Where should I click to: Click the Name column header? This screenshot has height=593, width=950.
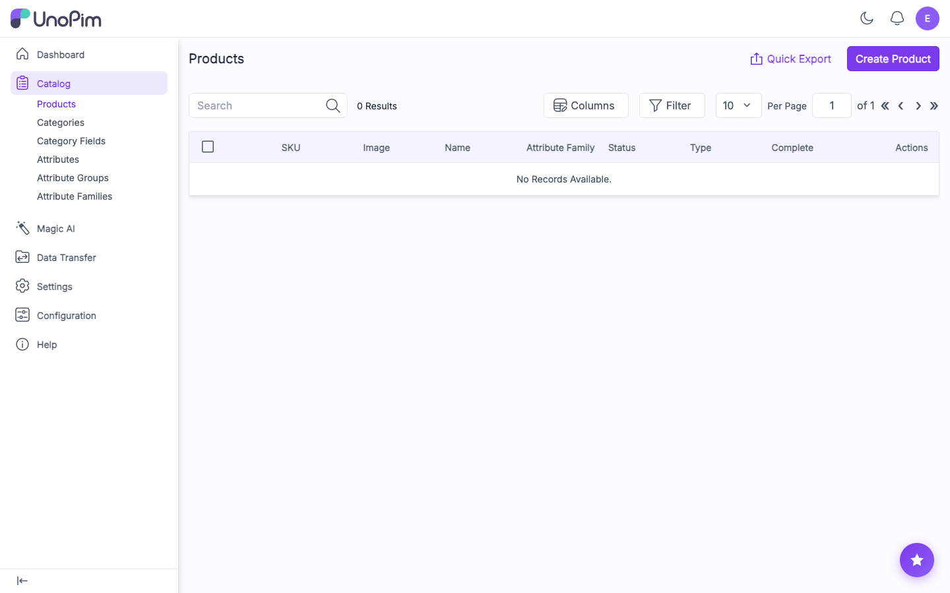[x=457, y=148]
